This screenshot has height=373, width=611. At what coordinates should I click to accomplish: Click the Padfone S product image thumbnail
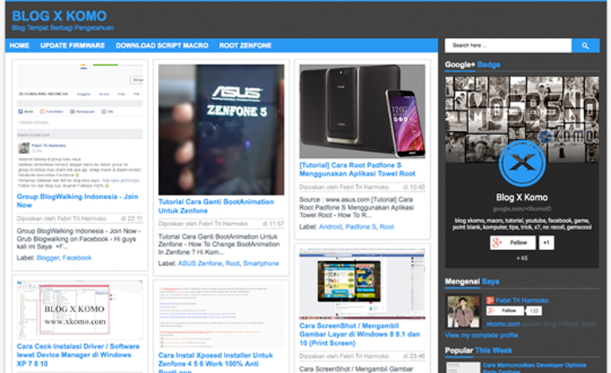(362, 111)
